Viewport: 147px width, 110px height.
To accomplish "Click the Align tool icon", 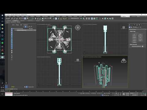I will pos(84,19).
